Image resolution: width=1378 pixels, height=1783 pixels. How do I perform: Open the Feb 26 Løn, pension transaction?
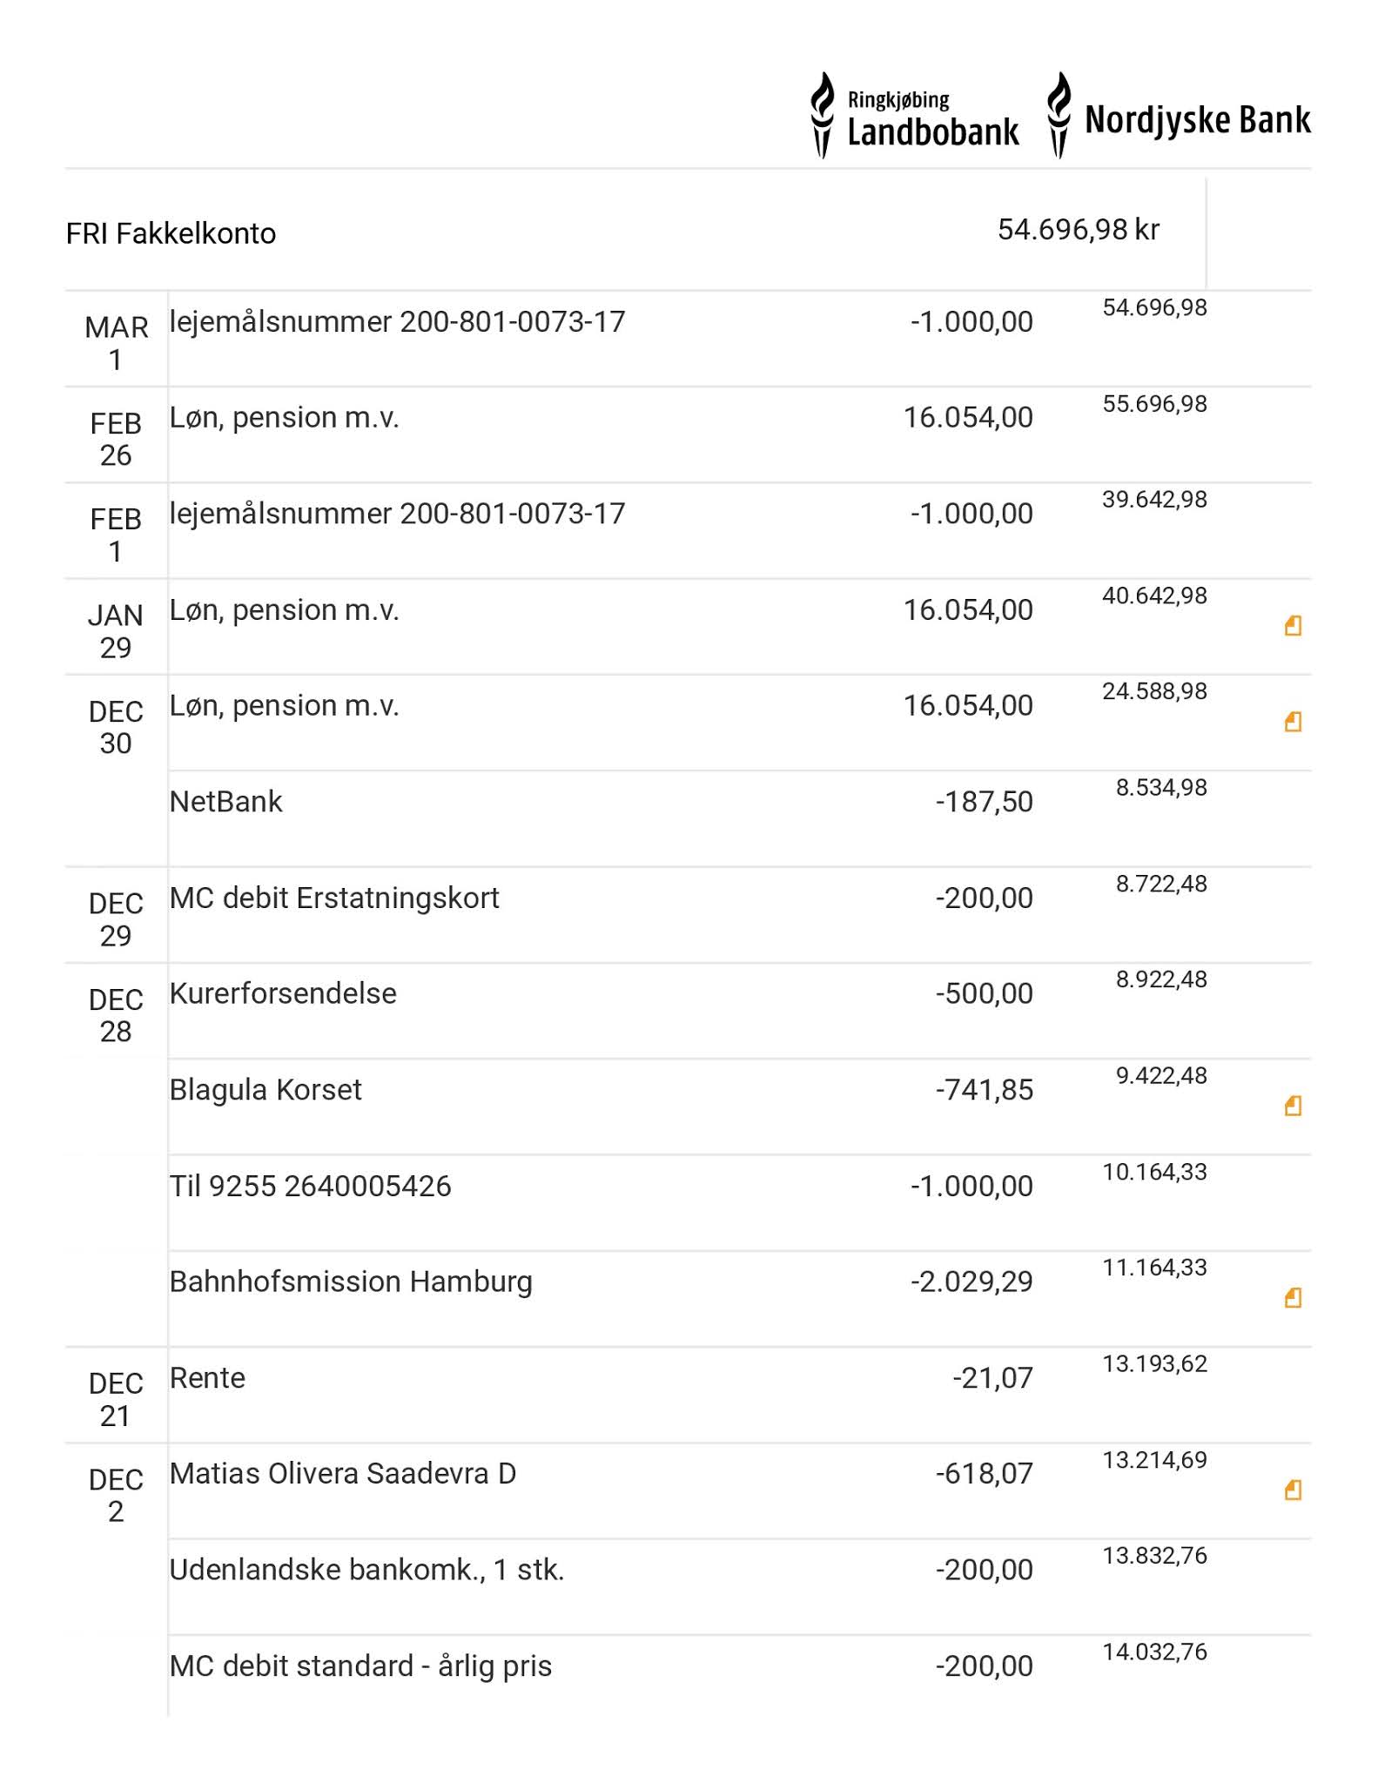284,418
